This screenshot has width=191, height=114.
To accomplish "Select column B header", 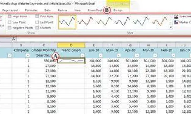I will click(x=21, y=45).
